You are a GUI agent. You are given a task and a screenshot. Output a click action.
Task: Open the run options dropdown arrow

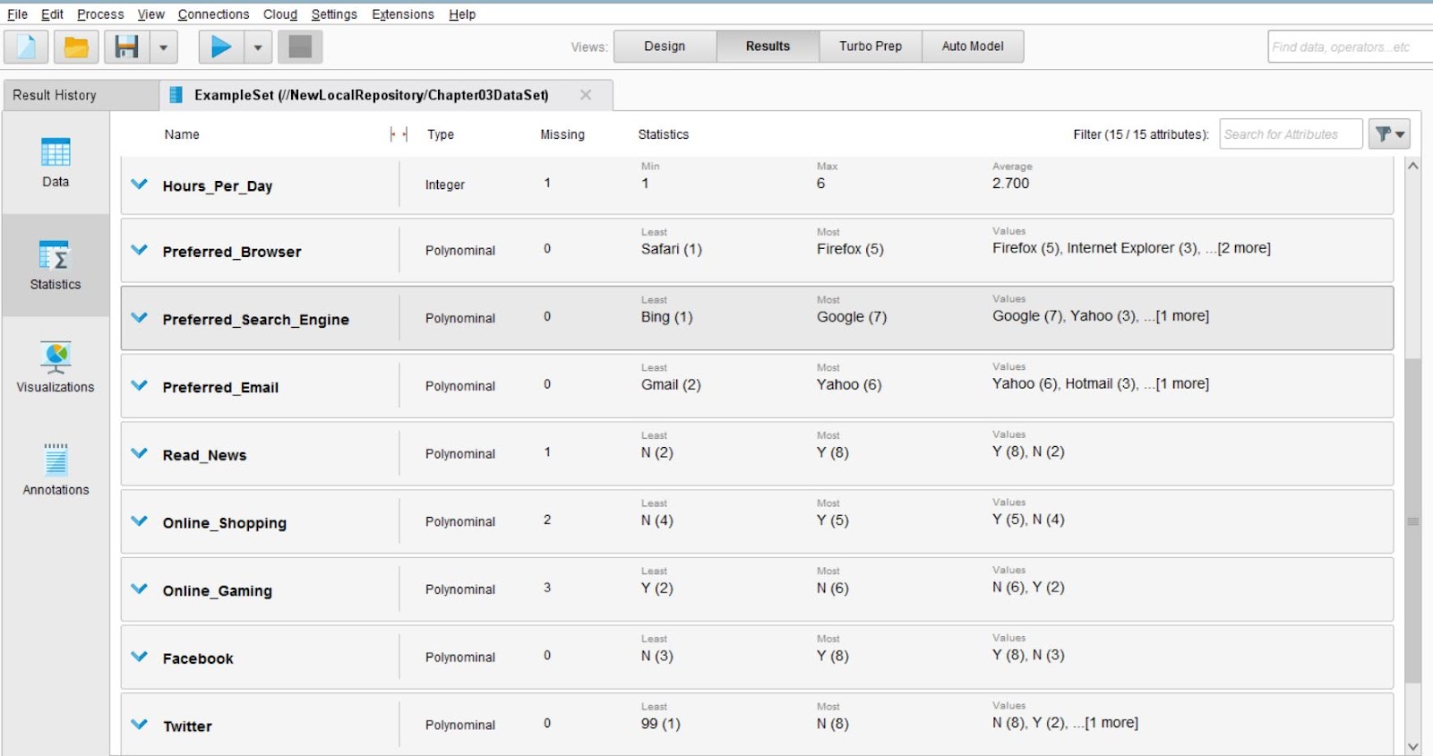click(258, 47)
